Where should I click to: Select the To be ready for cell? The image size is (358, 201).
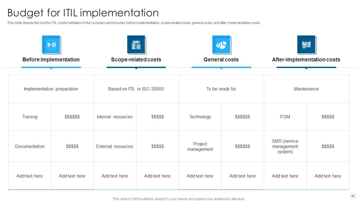click(221, 89)
